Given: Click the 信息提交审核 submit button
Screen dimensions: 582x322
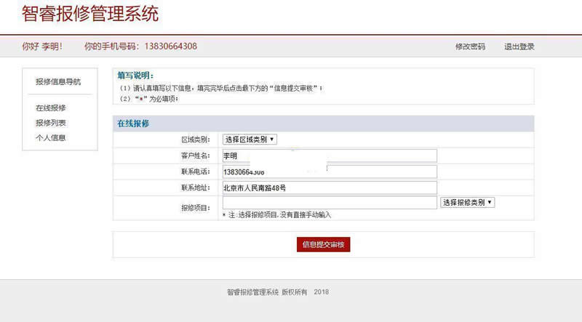Looking at the screenshot, I should click(x=324, y=245).
